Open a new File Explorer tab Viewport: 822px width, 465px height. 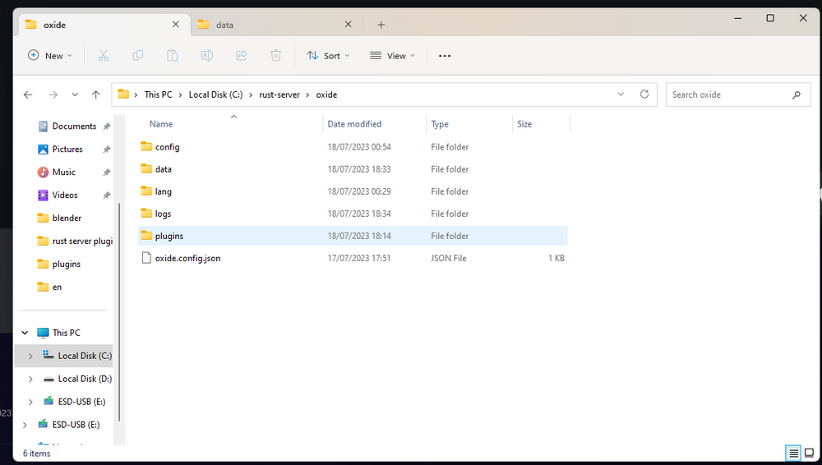(381, 25)
